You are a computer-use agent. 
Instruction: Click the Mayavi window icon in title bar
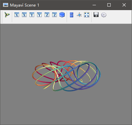pyautogui.click(x=6, y=5)
